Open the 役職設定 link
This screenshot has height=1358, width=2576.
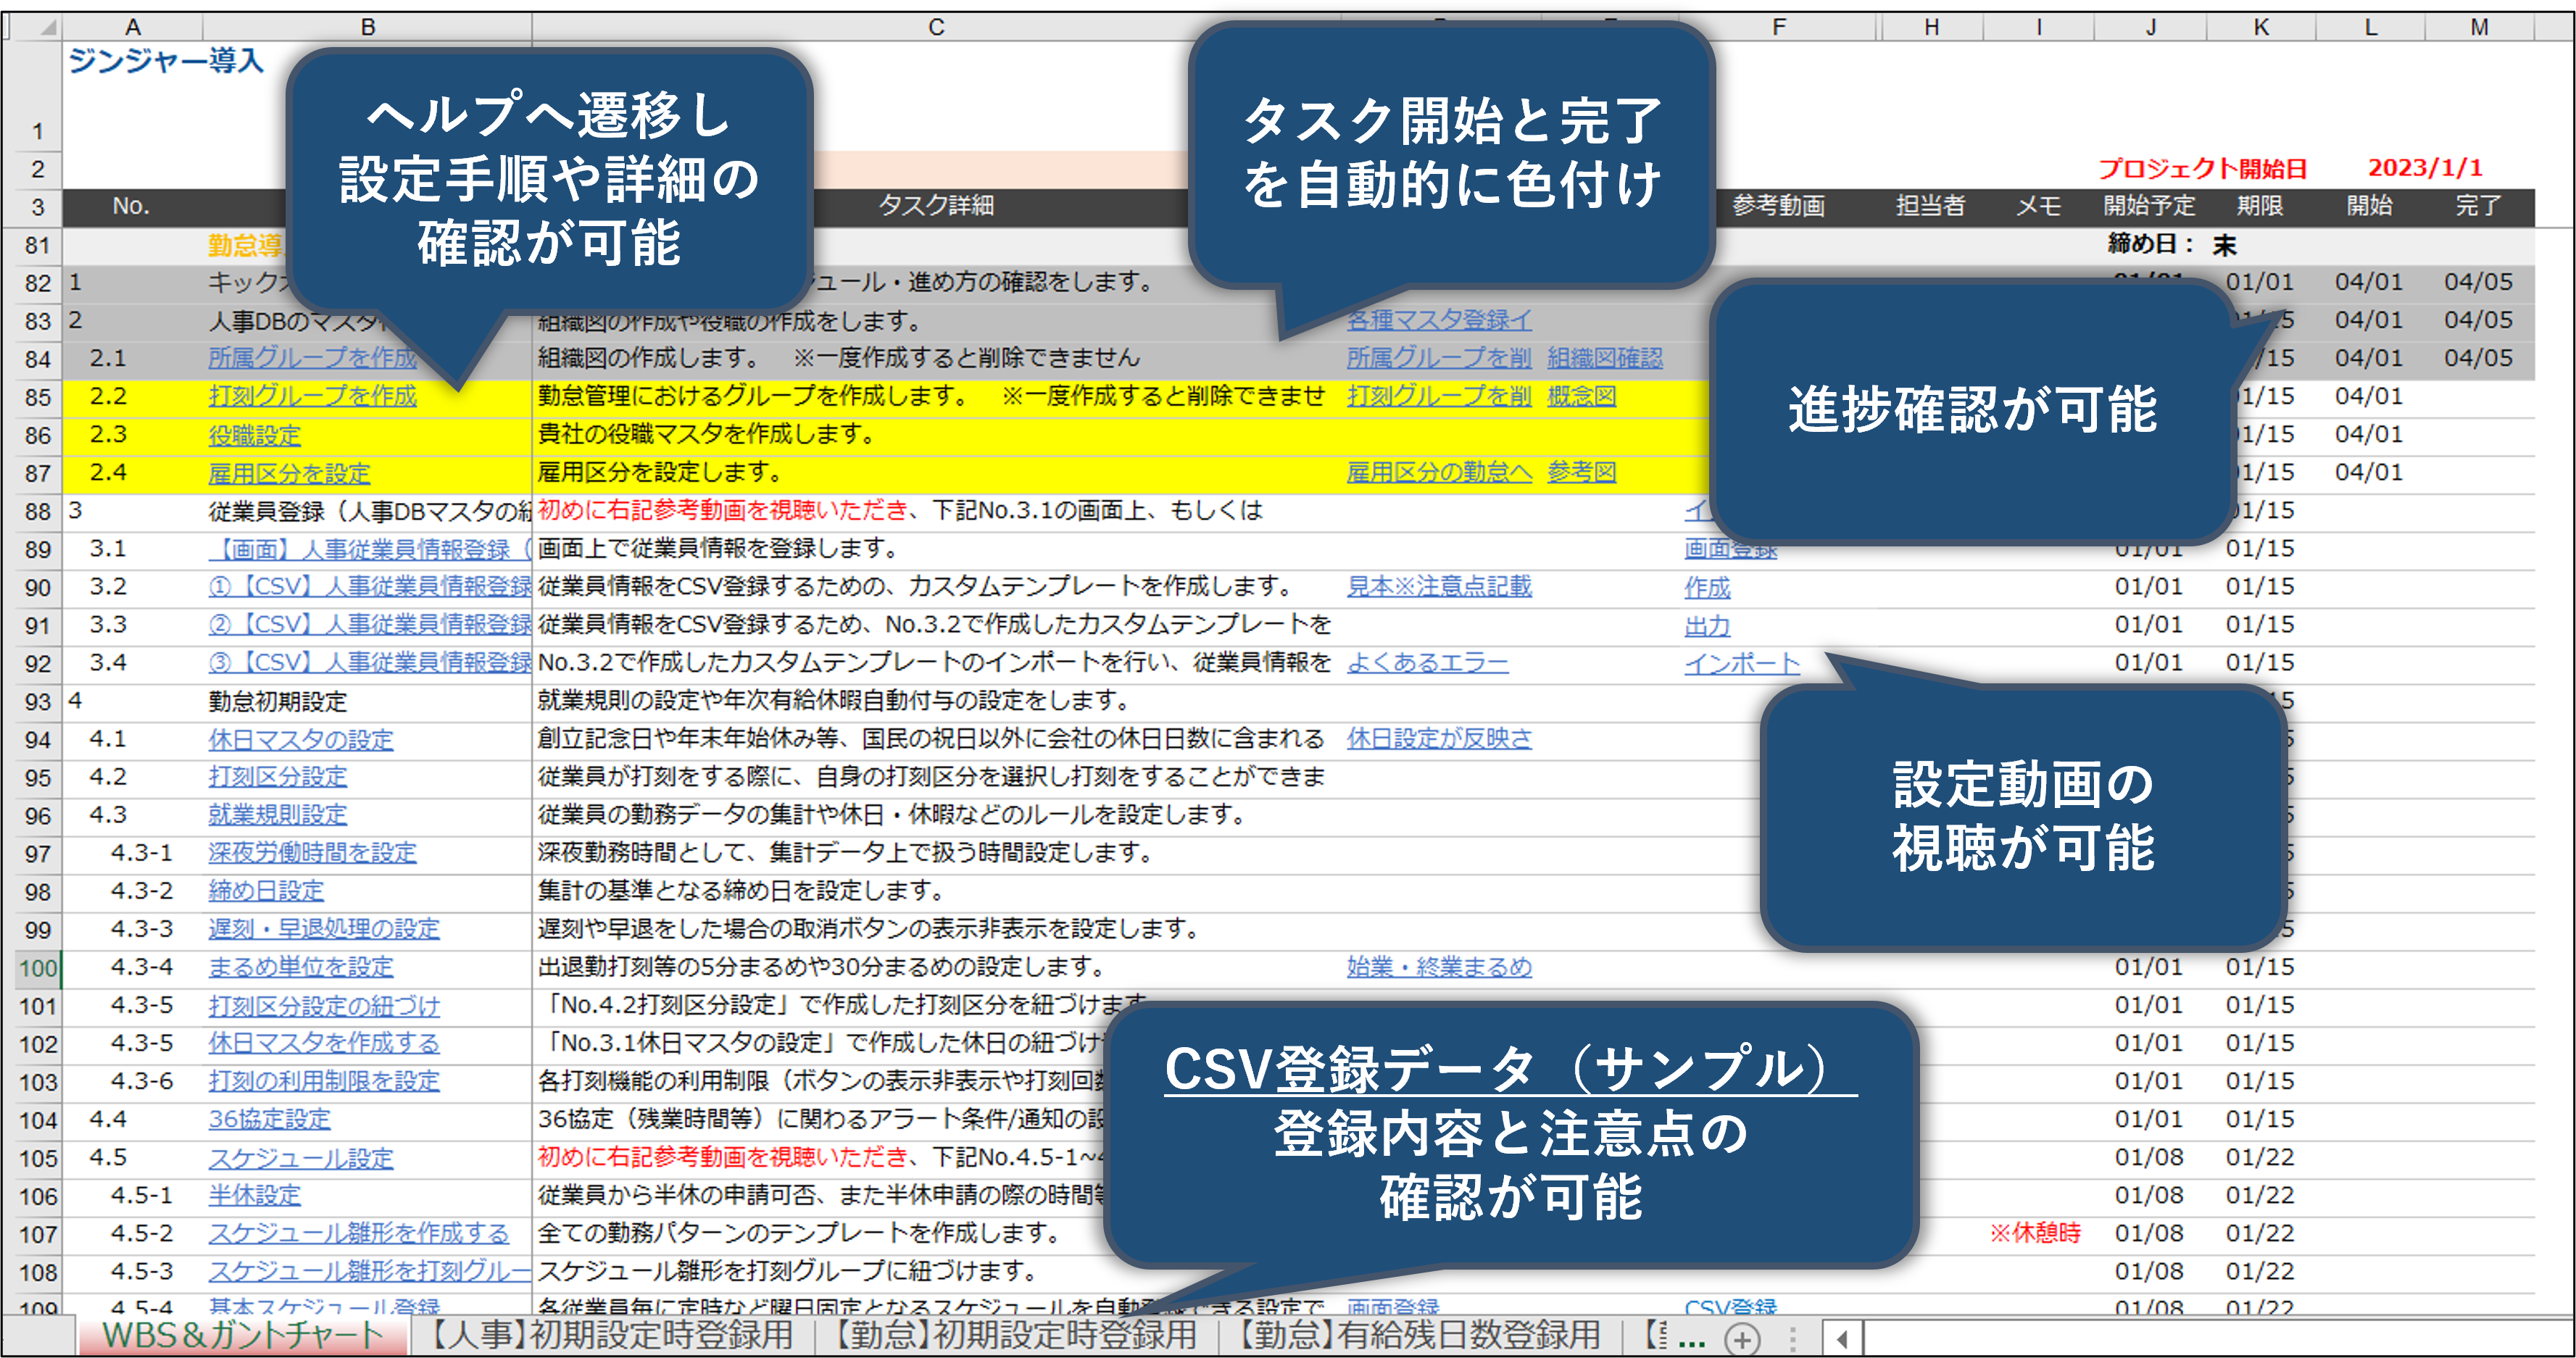pyautogui.click(x=254, y=435)
